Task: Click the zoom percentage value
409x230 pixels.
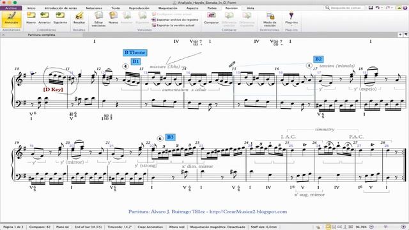Action: (x=361, y=227)
